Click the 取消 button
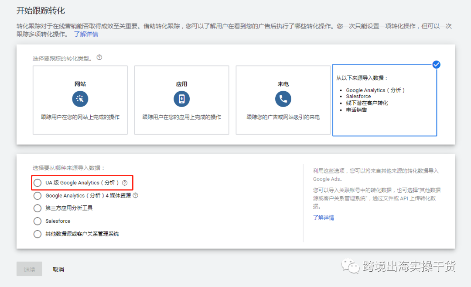The height and width of the screenshot is (287, 471). 58,269
